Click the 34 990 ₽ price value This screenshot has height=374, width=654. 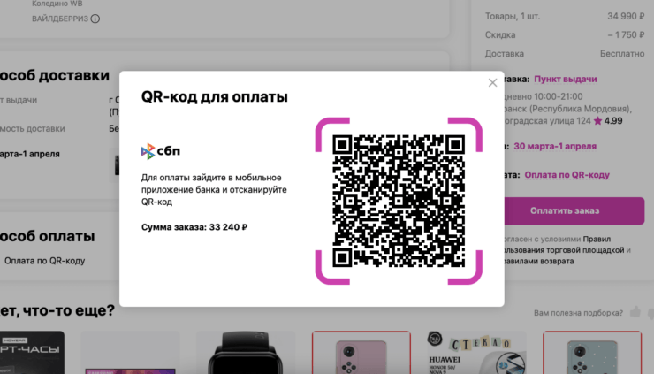pos(626,16)
